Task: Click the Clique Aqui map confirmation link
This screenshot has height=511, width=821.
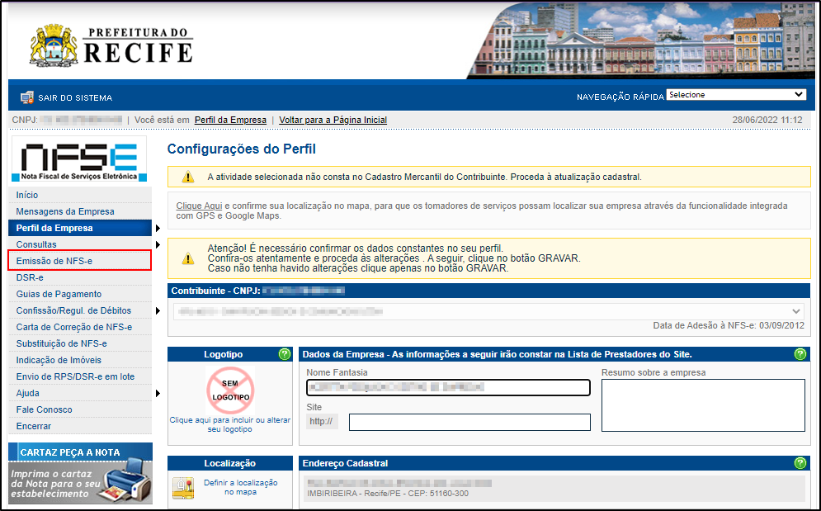Action: point(199,206)
